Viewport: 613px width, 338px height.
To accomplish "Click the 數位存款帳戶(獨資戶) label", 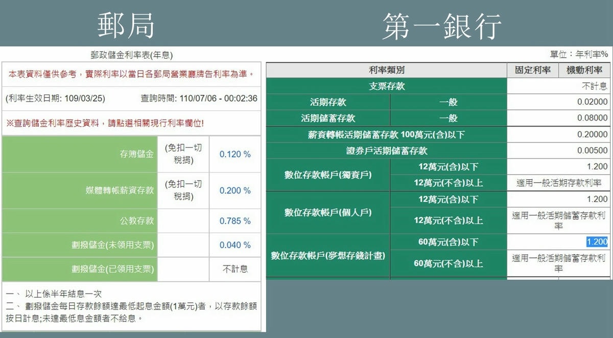I will (328, 175).
